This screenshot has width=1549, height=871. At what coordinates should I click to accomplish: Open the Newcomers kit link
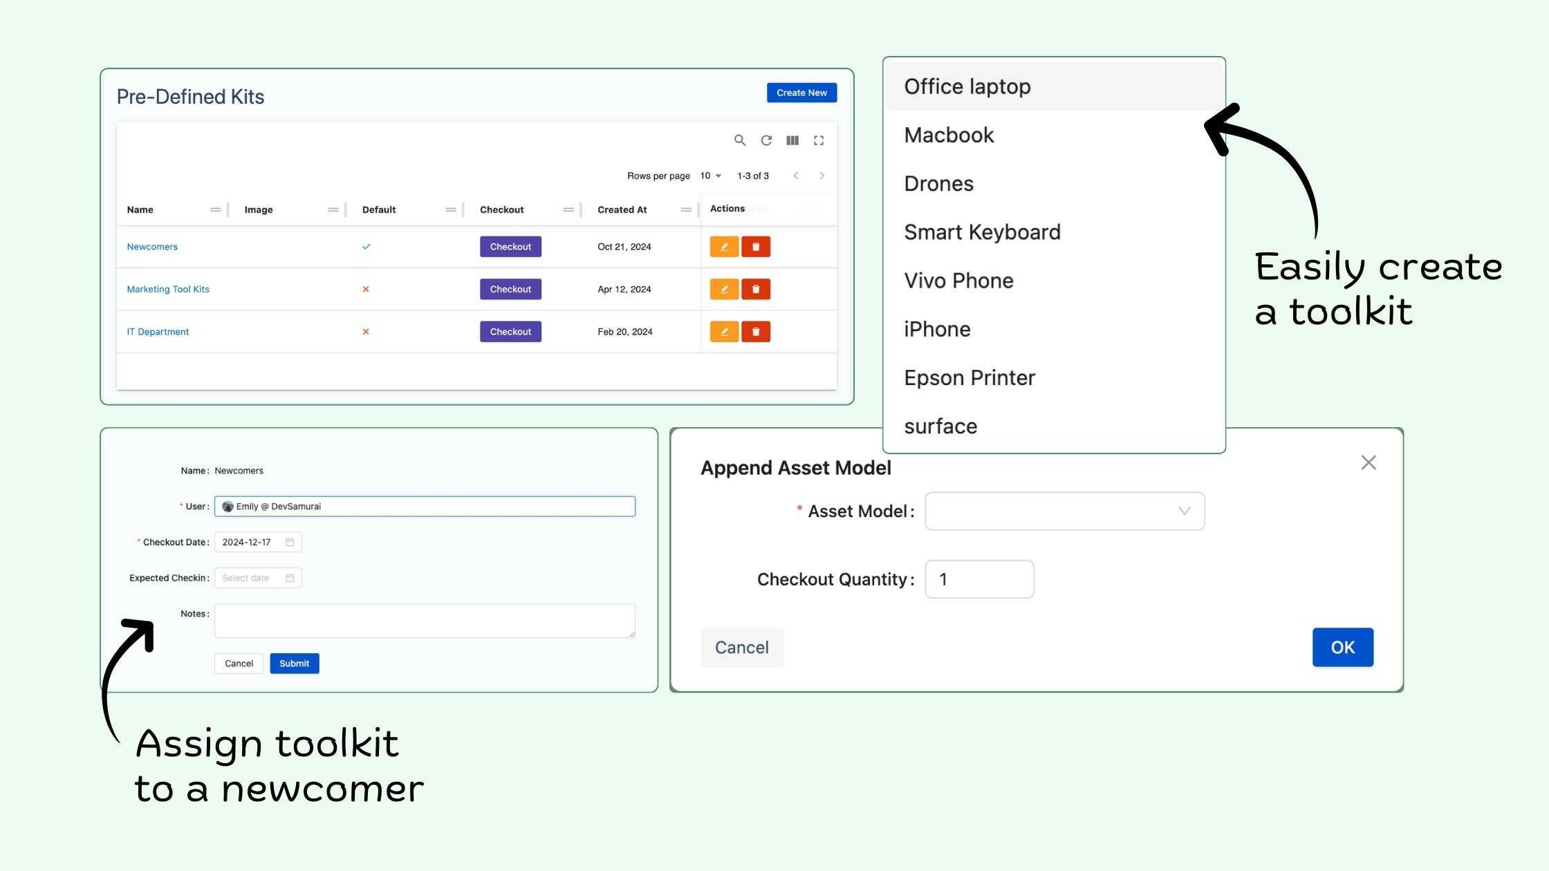coord(152,247)
